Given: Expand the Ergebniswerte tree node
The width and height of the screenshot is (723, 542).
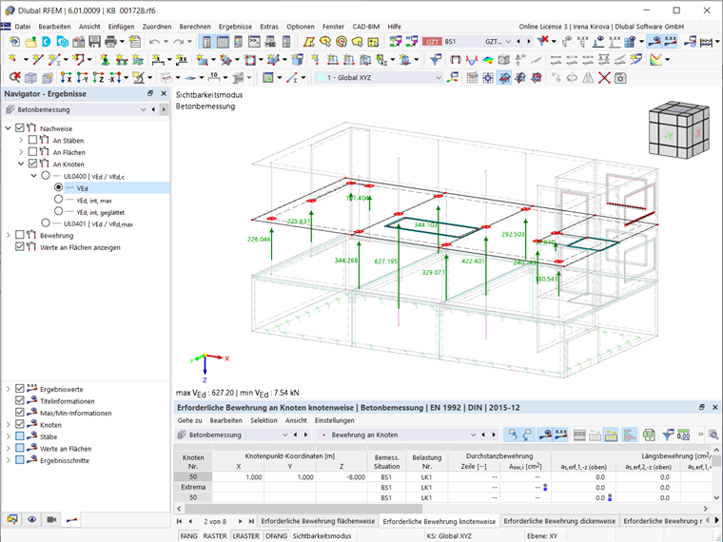Looking at the screenshot, I should tap(8, 389).
